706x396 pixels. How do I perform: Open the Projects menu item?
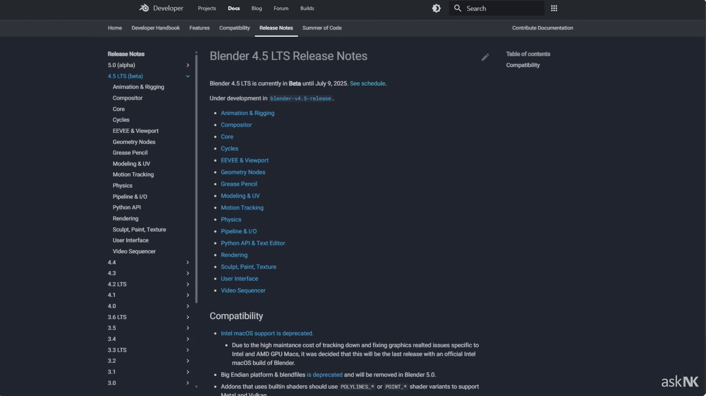tap(207, 8)
